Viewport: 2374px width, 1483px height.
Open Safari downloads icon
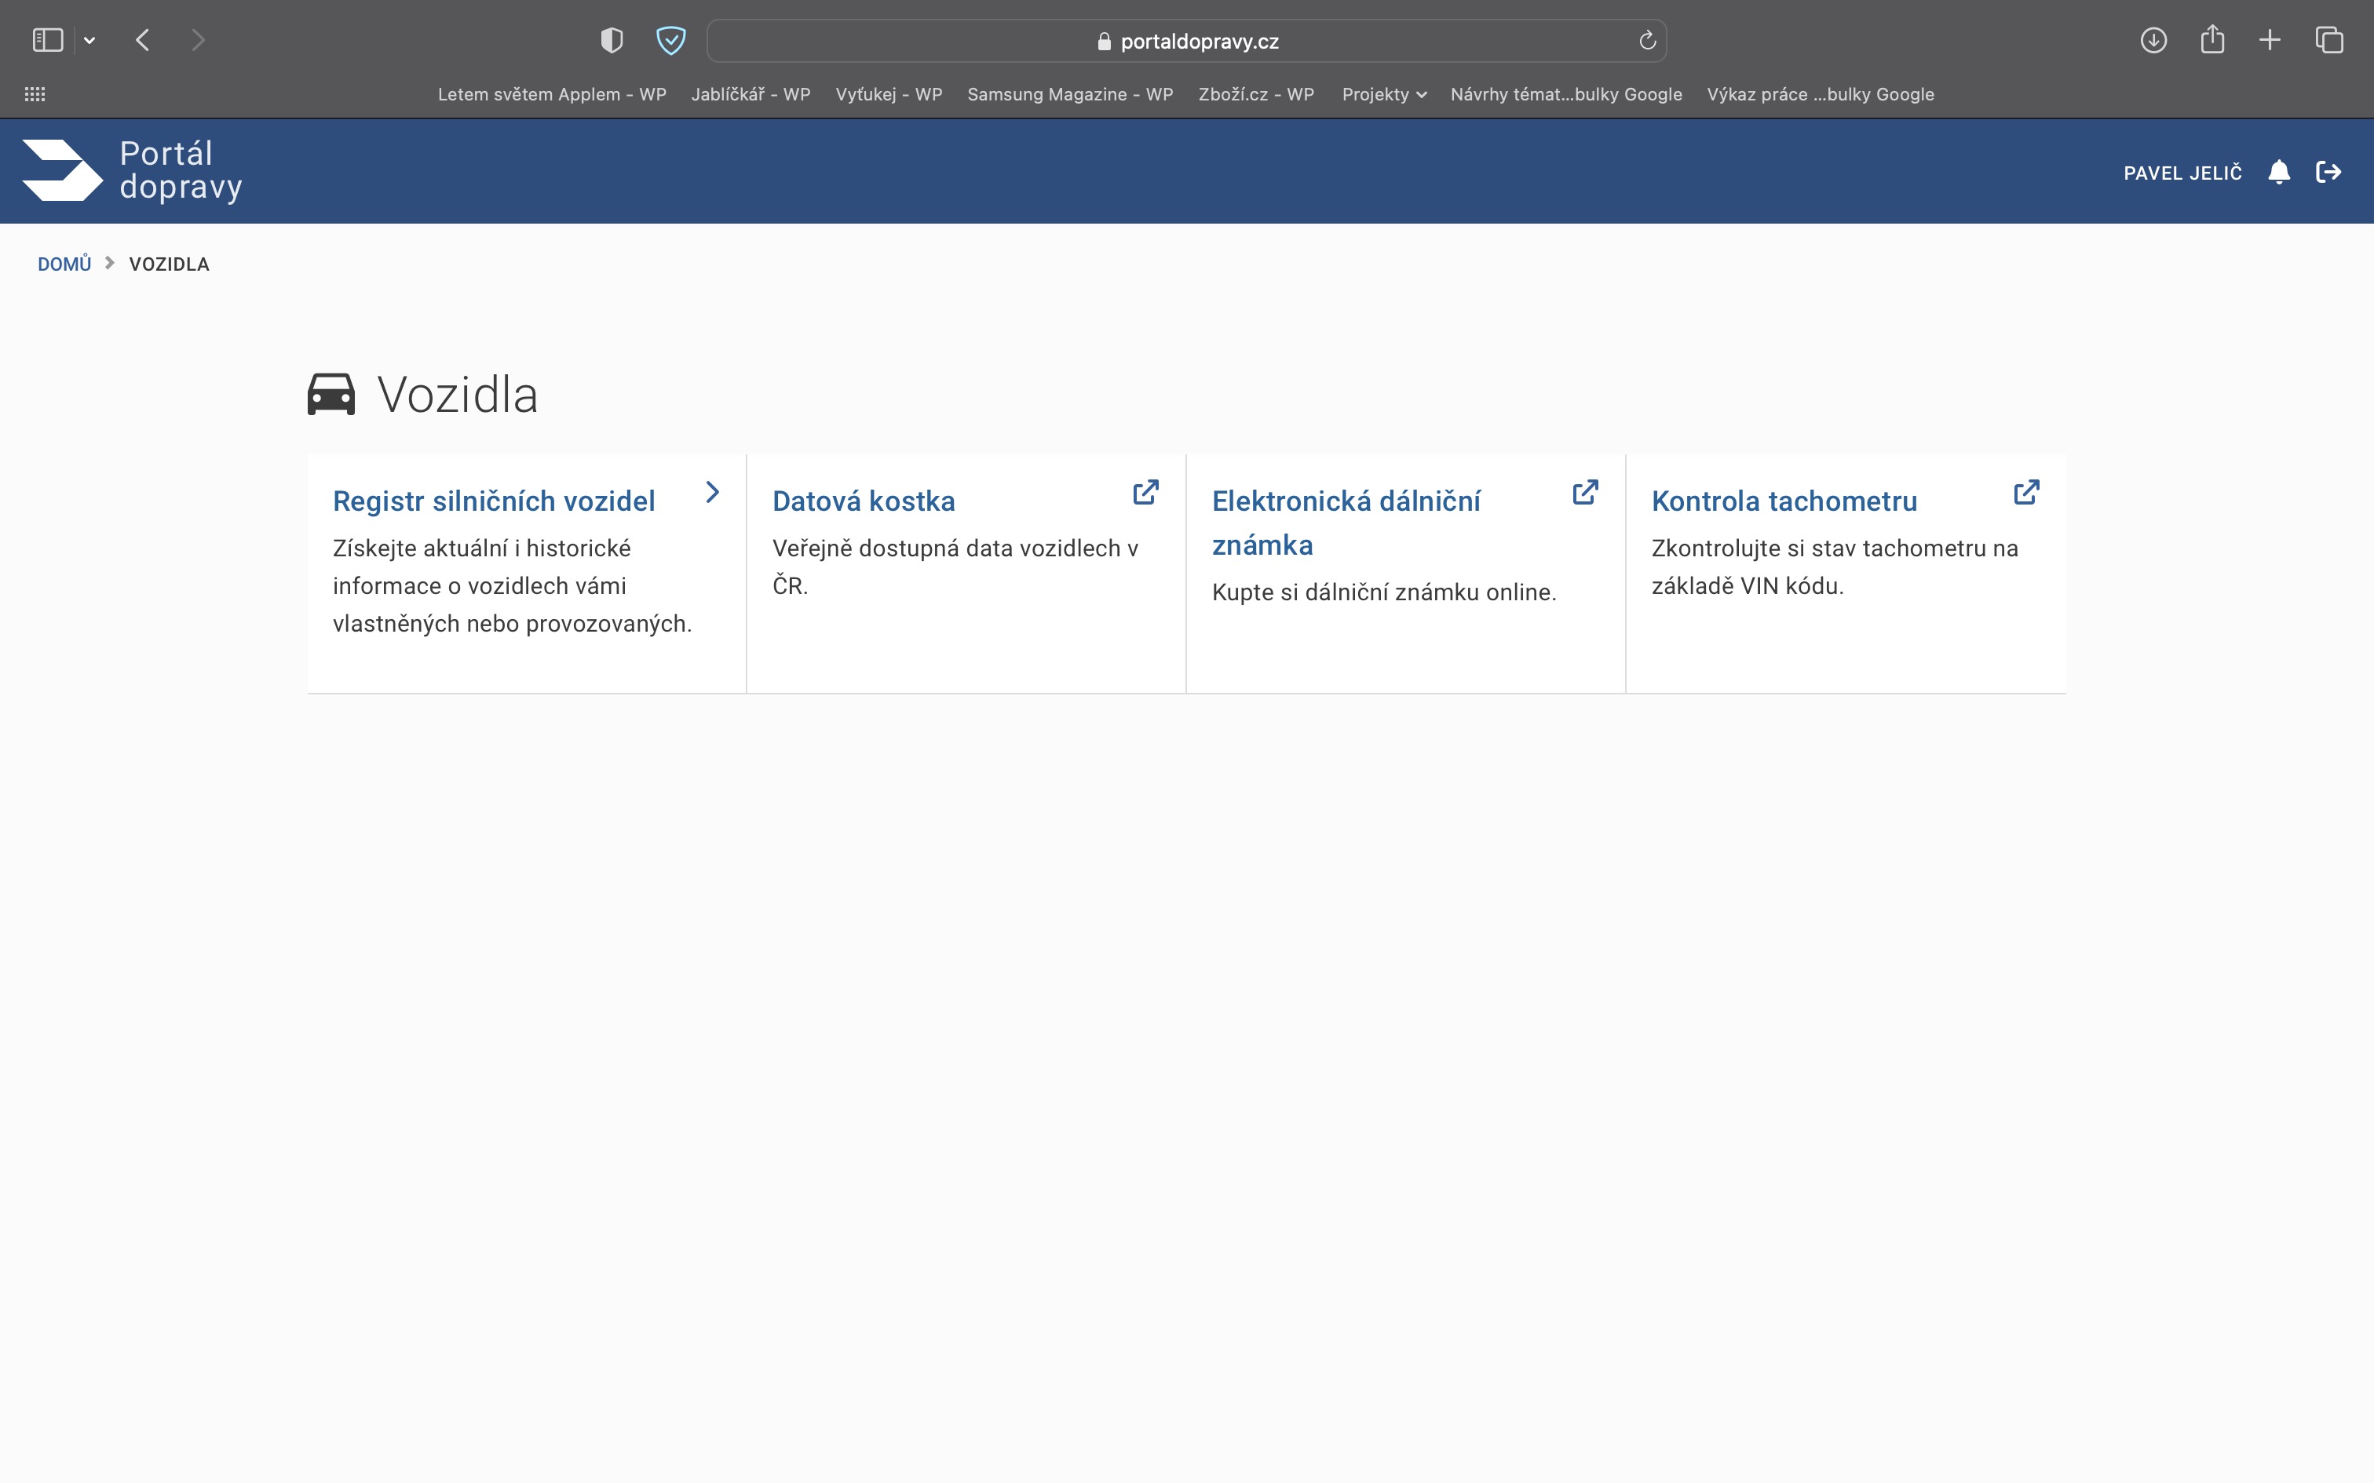[x=2153, y=40]
